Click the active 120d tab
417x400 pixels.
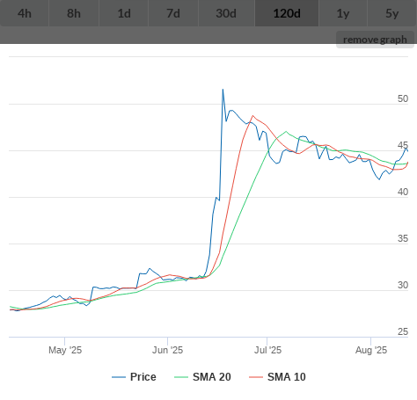(x=287, y=13)
